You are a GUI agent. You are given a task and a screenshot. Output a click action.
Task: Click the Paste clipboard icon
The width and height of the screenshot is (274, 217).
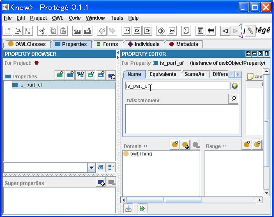tap(63, 31)
